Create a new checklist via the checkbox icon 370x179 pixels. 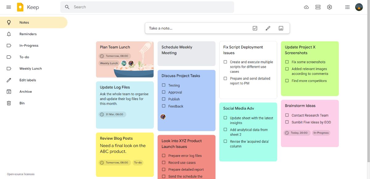pyautogui.click(x=255, y=28)
